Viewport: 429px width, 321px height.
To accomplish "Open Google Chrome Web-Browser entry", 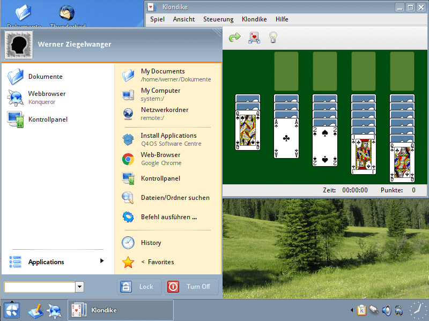I will pos(161,159).
